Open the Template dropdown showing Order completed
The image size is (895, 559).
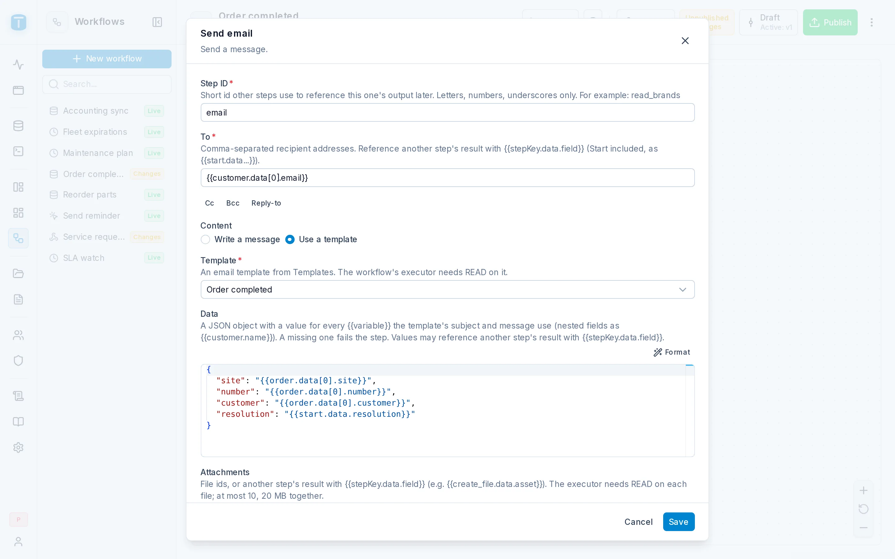click(447, 289)
